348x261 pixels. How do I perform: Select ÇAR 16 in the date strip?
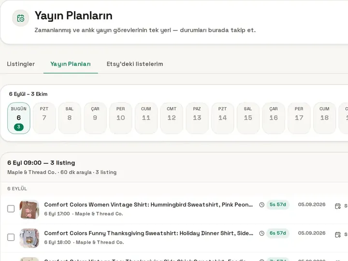[x=274, y=118]
